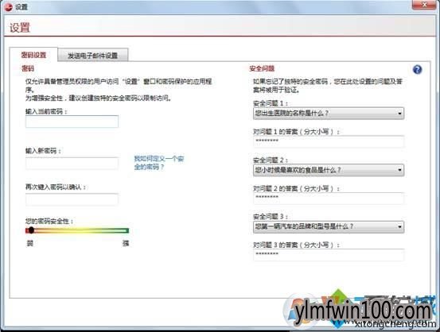Click the 对问题 3 的答案 field
The image size is (440, 332).
point(329,255)
